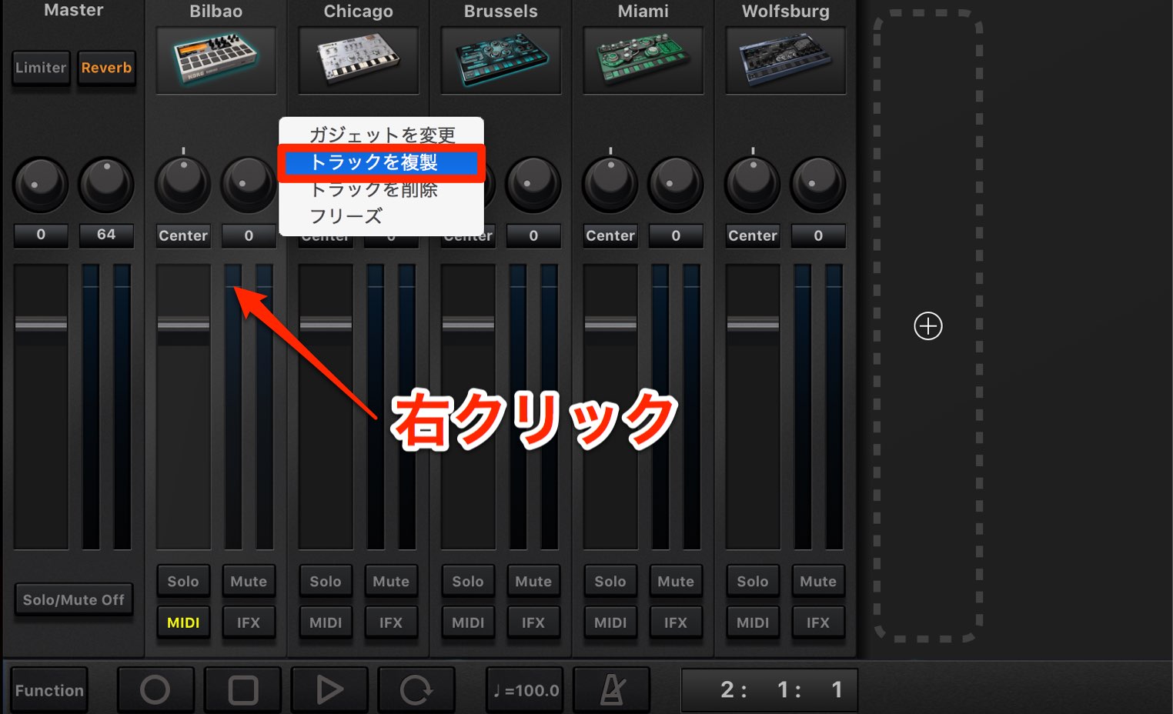Solo the Wolfsburg track

coord(753,582)
